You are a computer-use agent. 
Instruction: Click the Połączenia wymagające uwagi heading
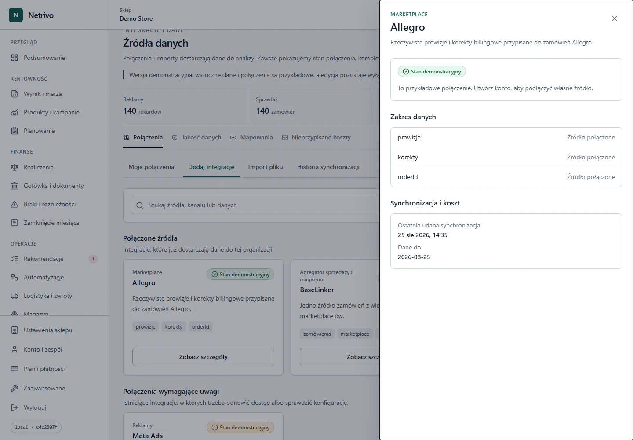[171, 392]
